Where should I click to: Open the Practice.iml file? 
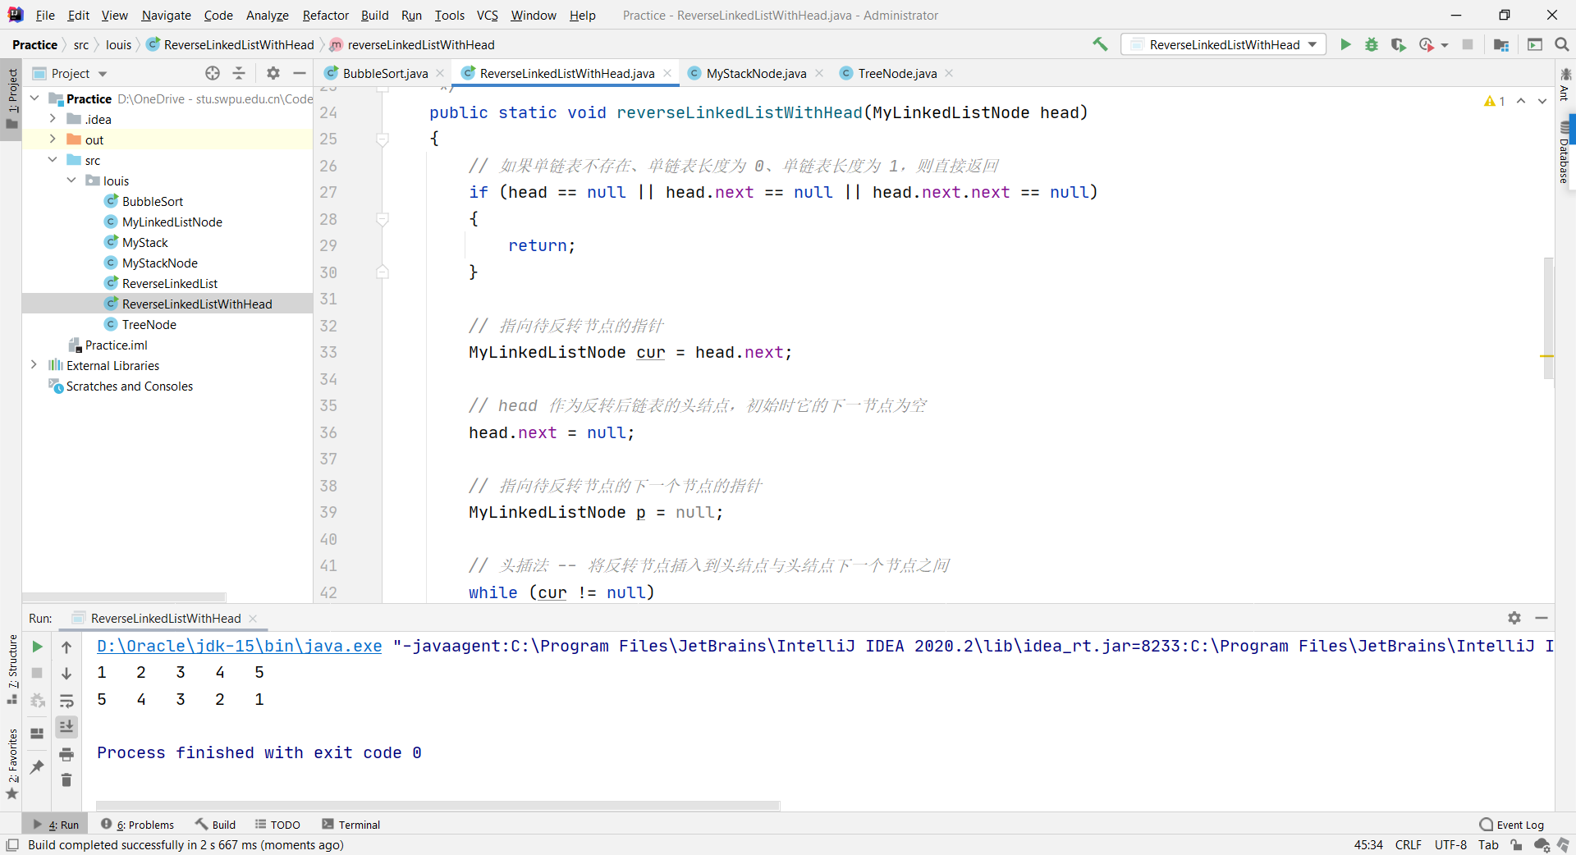pyautogui.click(x=117, y=345)
